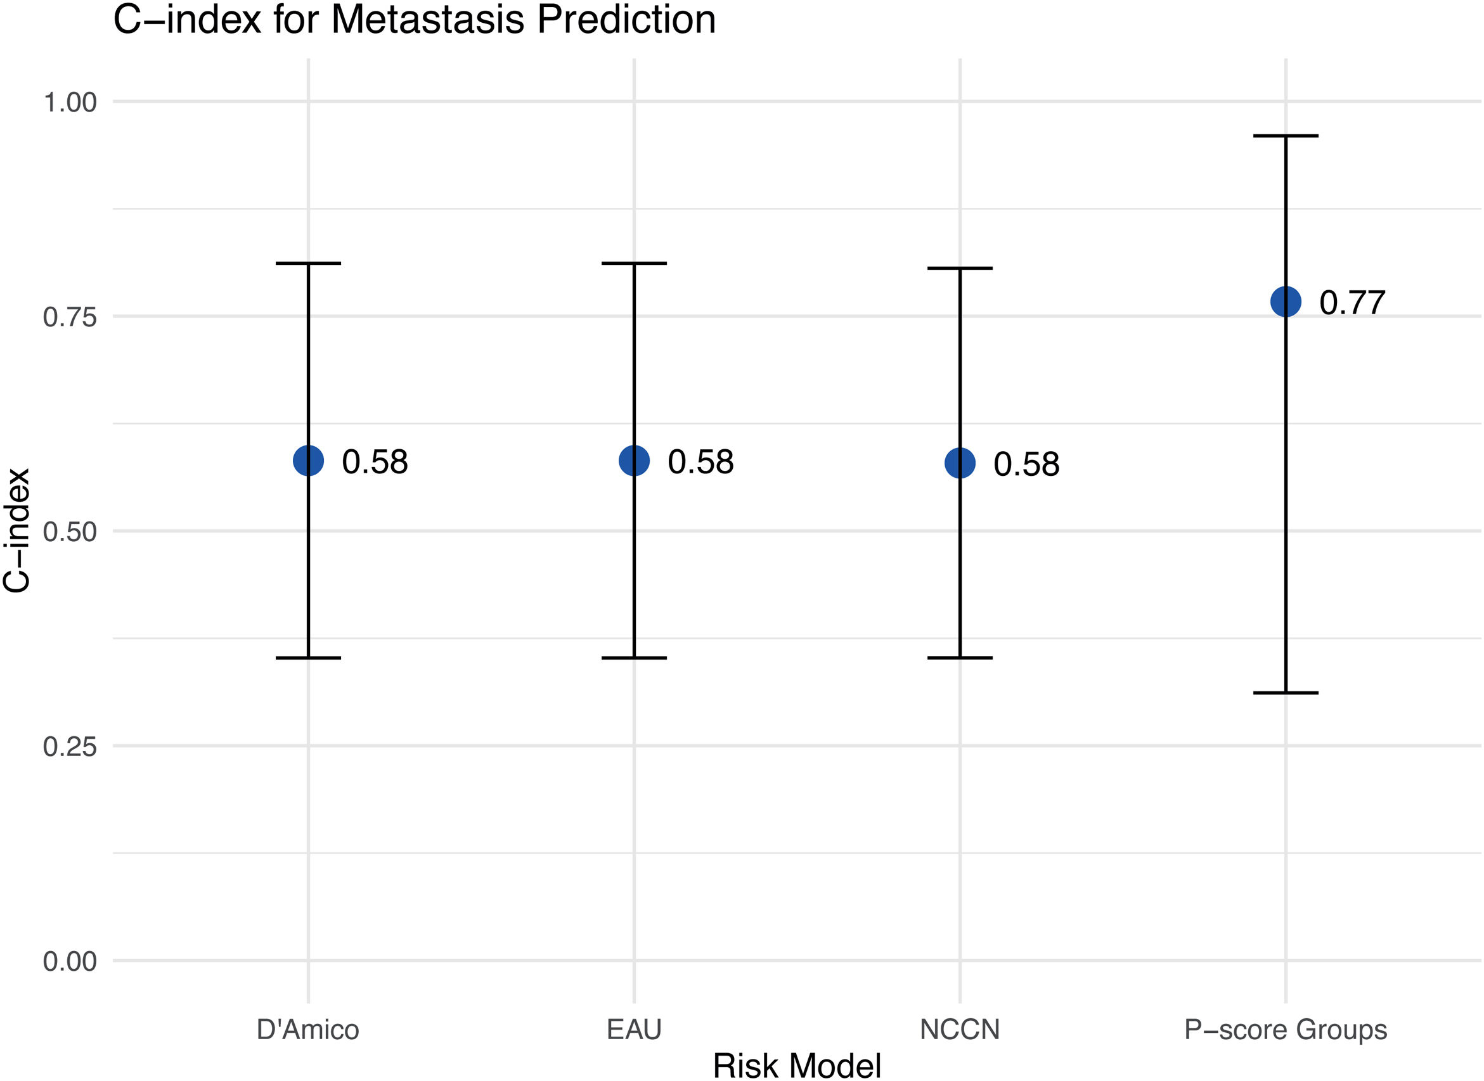This screenshot has height=1081, width=1484.
Task: Click the NCCN blue data point
Action: tap(960, 463)
